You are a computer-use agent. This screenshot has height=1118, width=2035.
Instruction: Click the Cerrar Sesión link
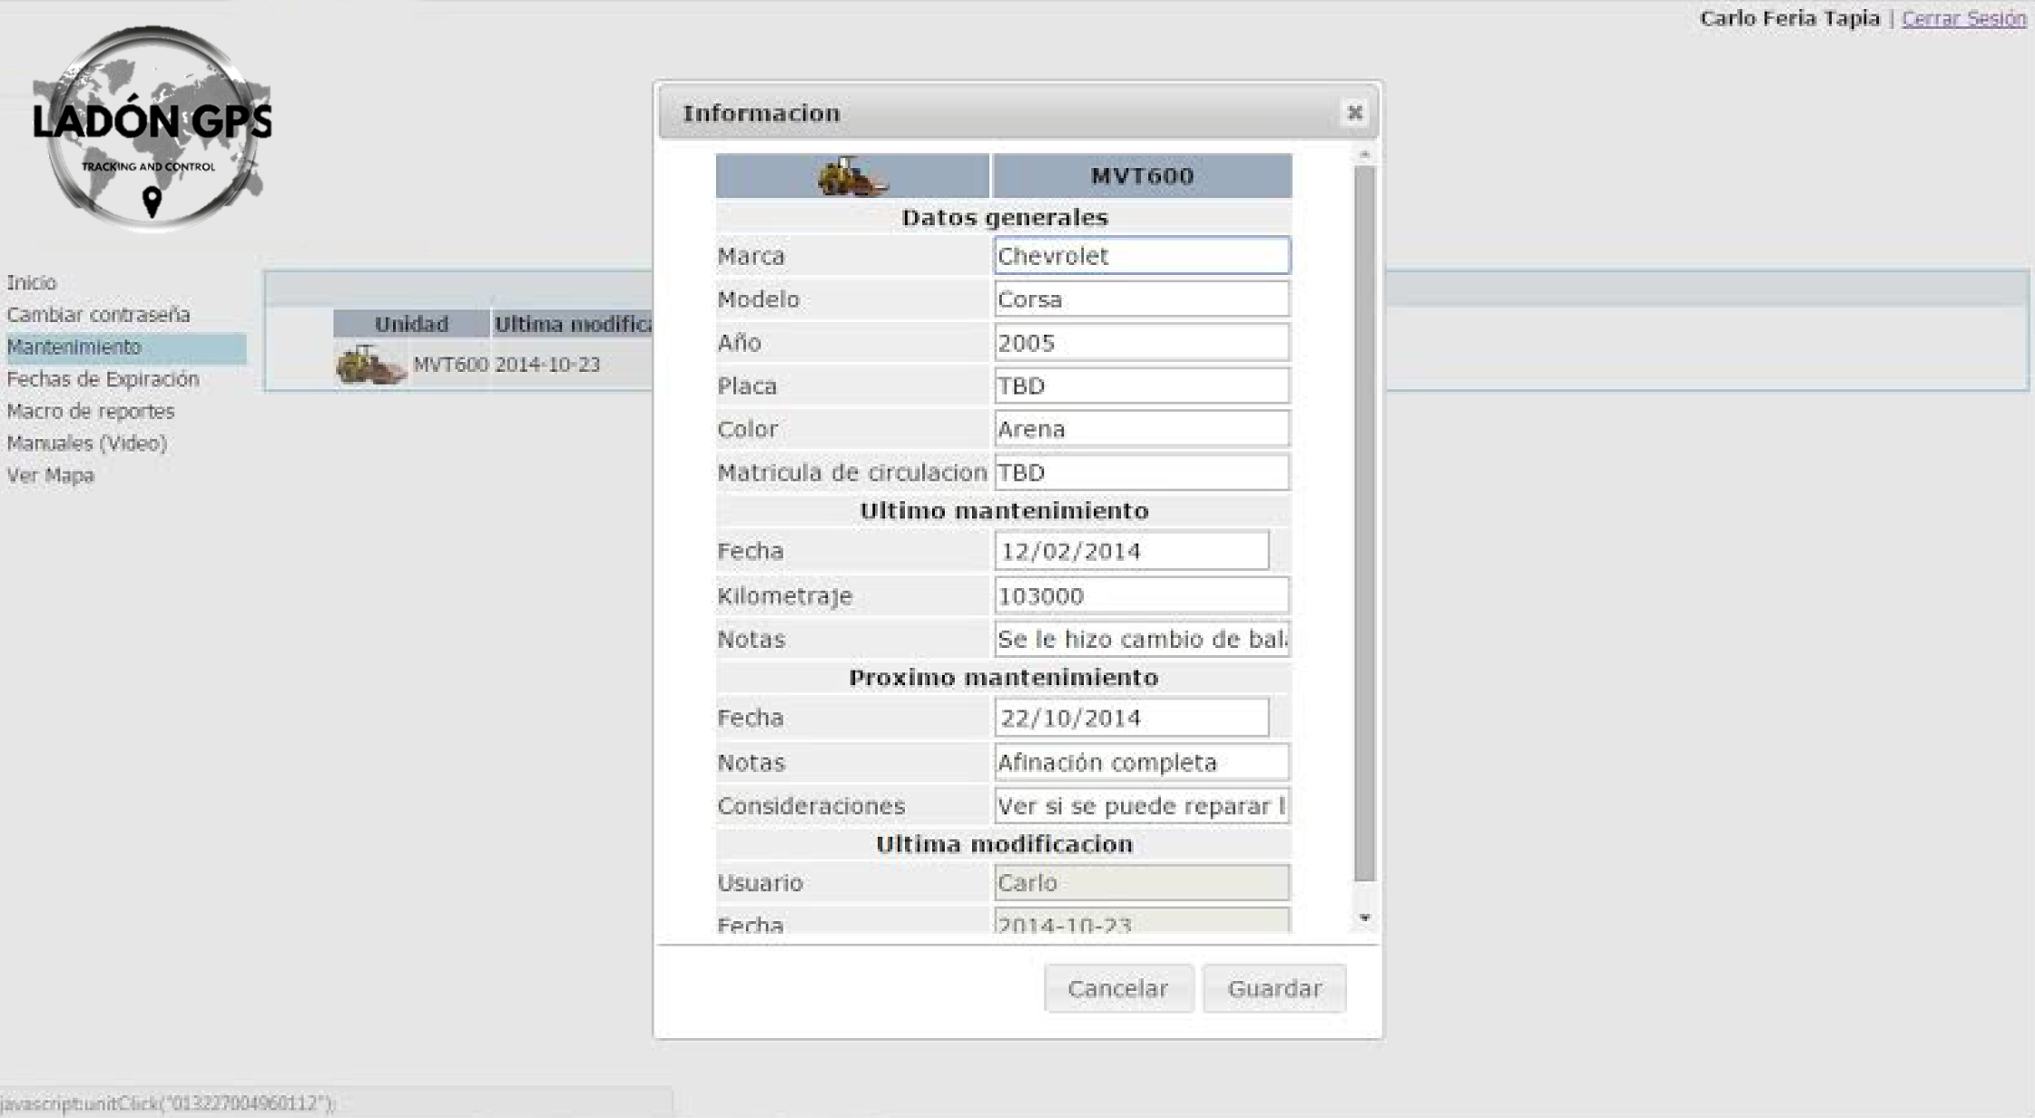point(1963,18)
